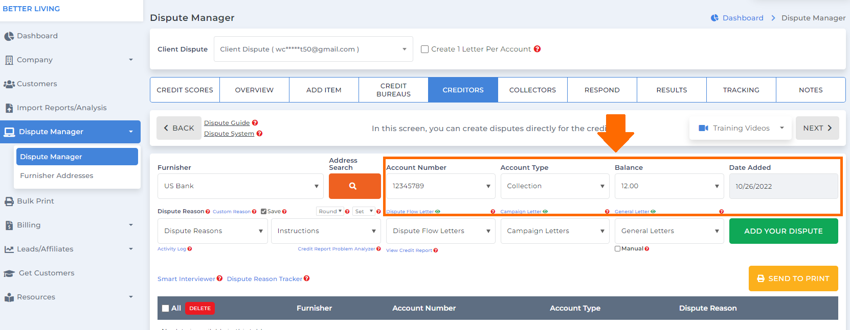Click the Customers people icon
The image size is (850, 330).
9,84
